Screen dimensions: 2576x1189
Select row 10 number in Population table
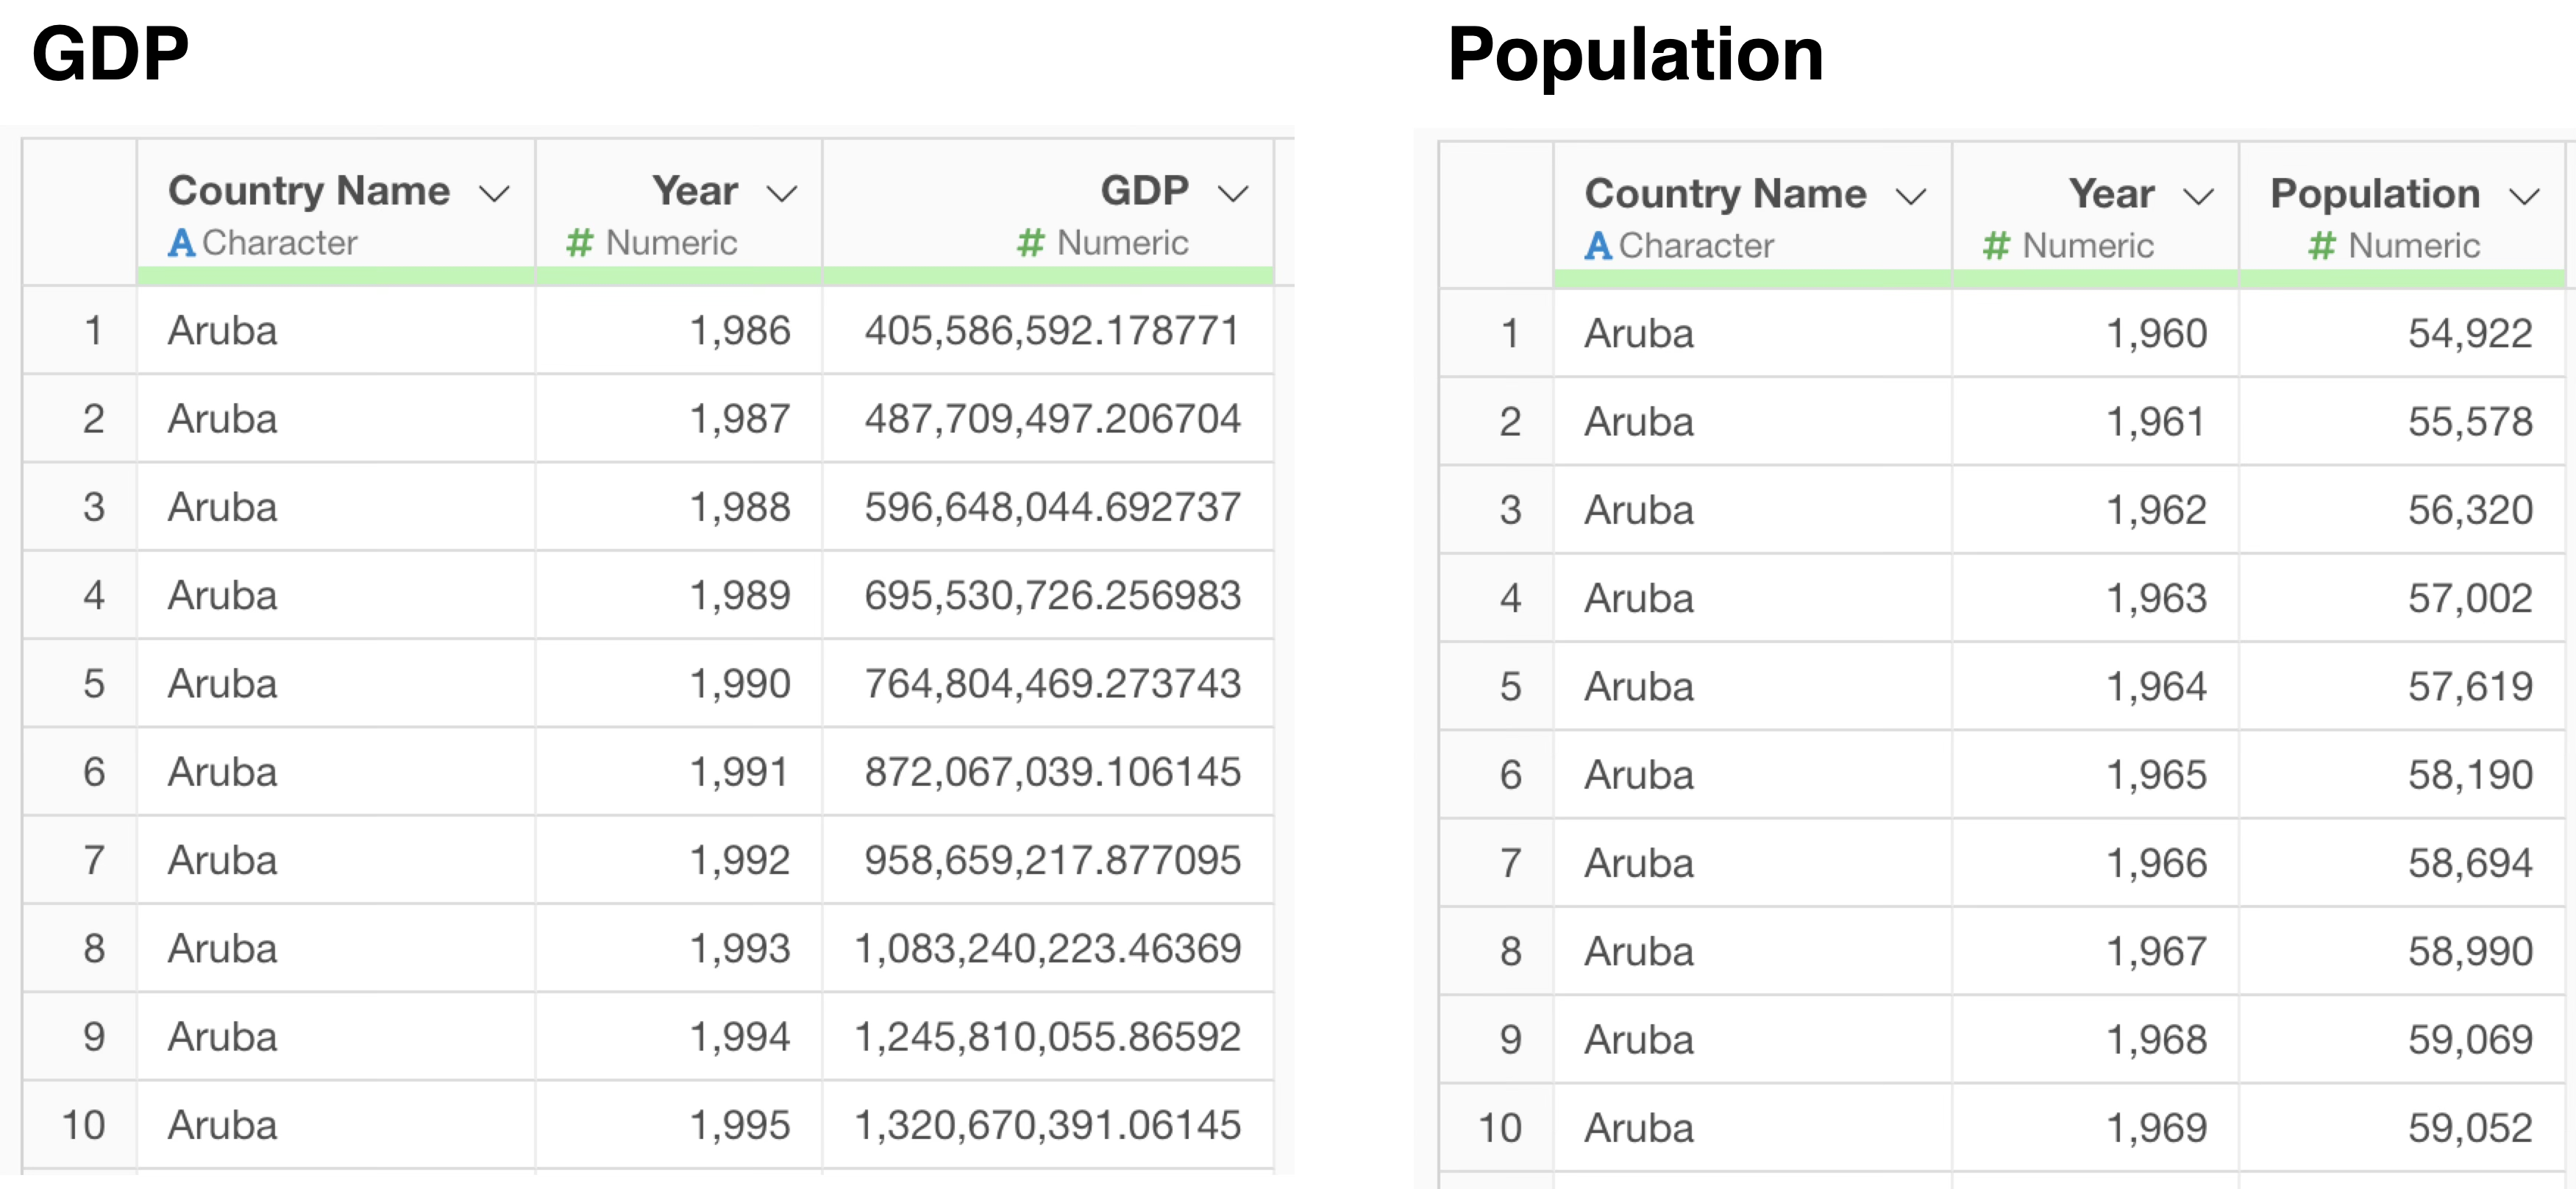(x=1499, y=1128)
